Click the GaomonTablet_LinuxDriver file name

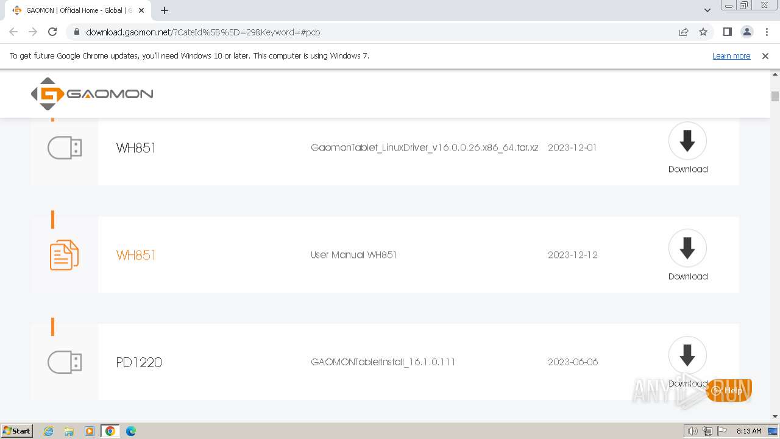point(425,148)
